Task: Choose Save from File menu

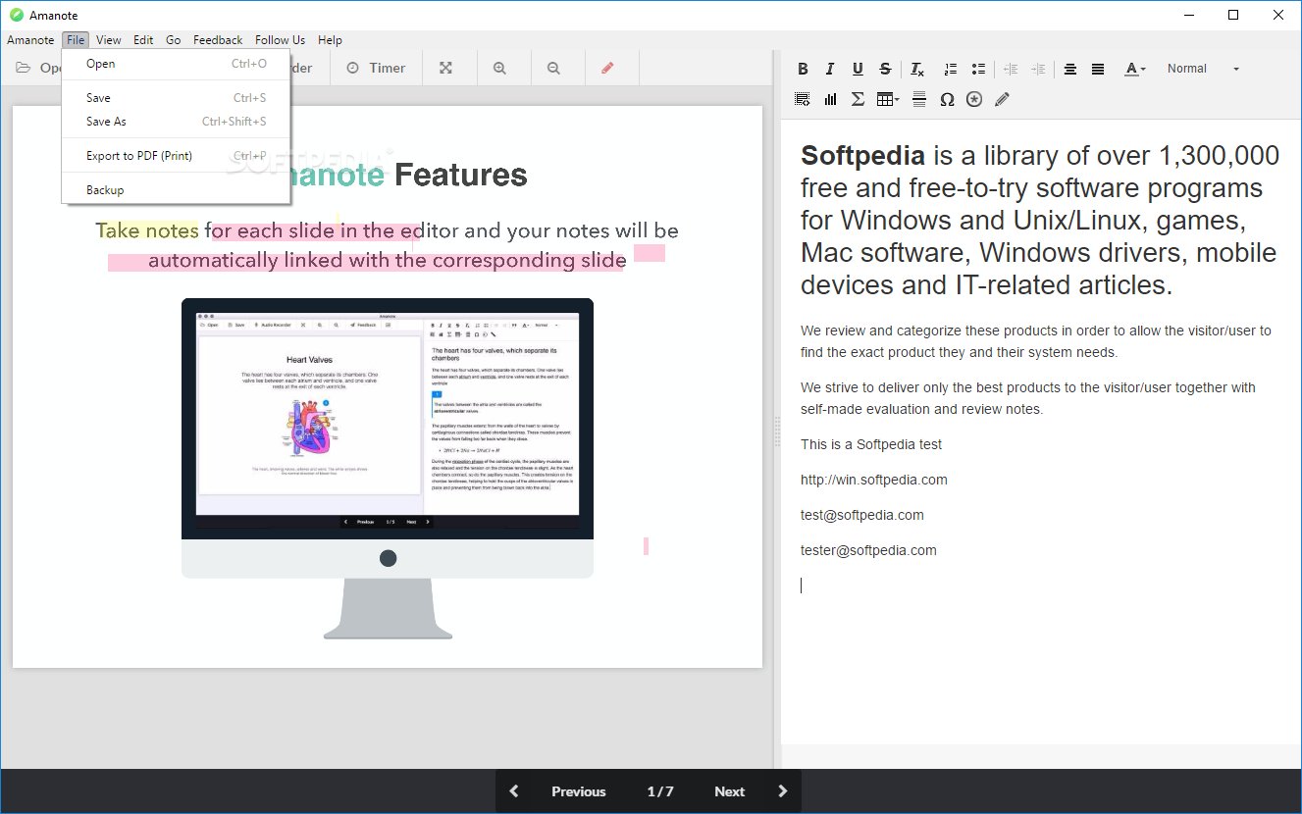Action: point(176,98)
